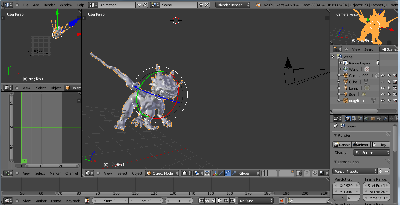Click the Constraints chain-link properties tab

pos(379,119)
